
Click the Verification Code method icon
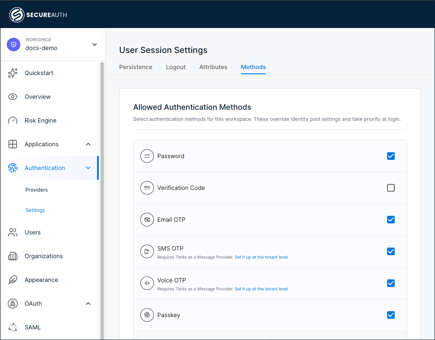point(147,188)
